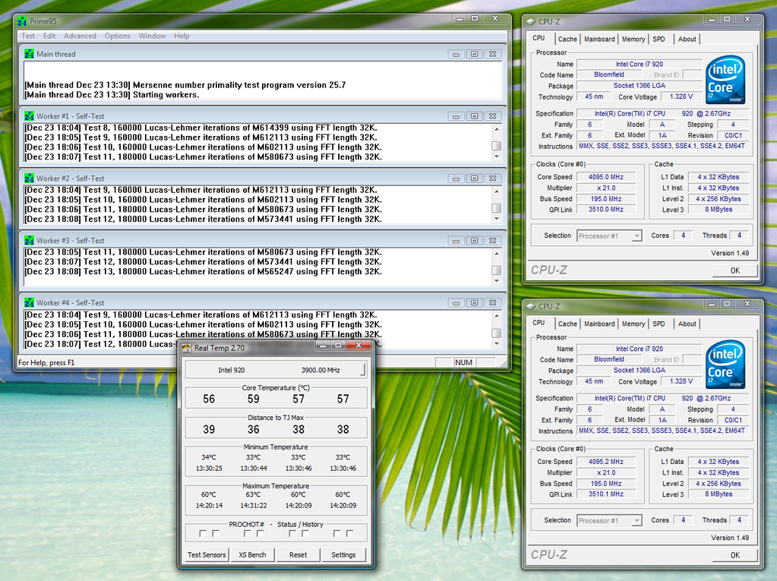777x581 pixels.
Task: Toggle first core PROCHOT# history checkbox
Action: (216, 533)
